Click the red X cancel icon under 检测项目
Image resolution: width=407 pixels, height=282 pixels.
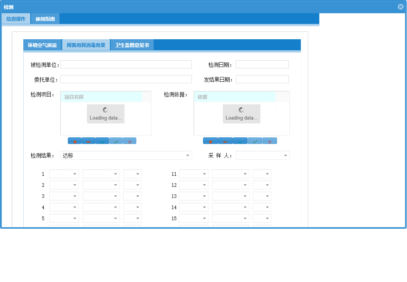(129, 141)
